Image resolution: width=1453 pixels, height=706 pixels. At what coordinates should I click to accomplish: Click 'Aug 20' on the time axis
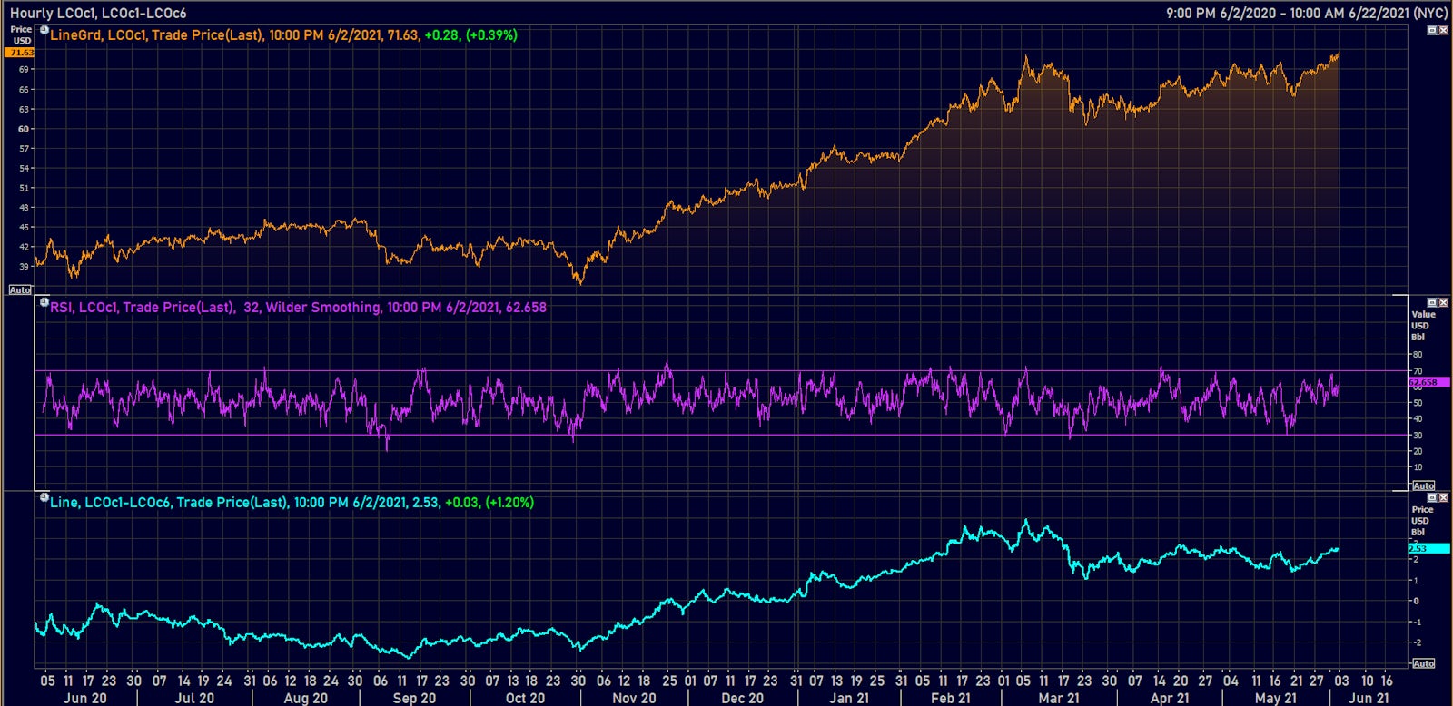[306, 698]
